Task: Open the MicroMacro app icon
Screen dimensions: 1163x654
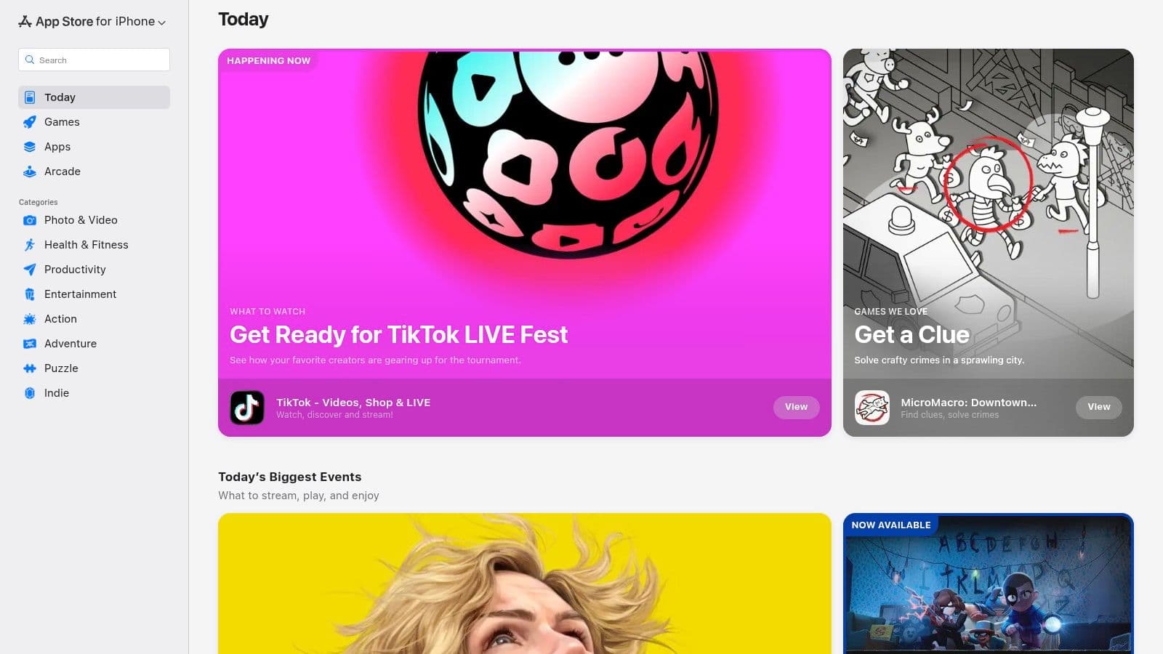Action: 872,408
